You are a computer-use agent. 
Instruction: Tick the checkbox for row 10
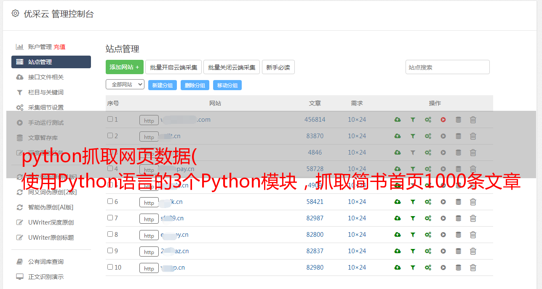[110, 267]
